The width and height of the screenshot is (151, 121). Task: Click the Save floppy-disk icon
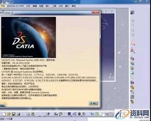14,114
